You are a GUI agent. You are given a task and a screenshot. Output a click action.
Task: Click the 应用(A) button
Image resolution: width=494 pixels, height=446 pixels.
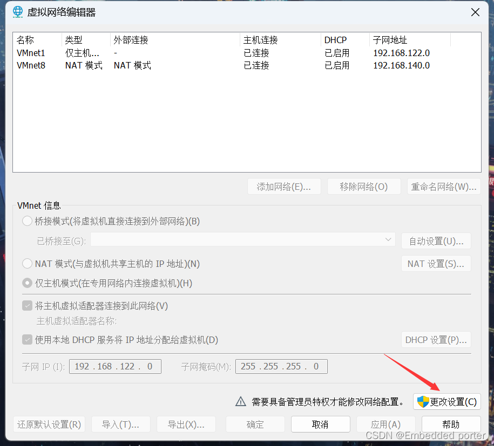[x=386, y=424]
